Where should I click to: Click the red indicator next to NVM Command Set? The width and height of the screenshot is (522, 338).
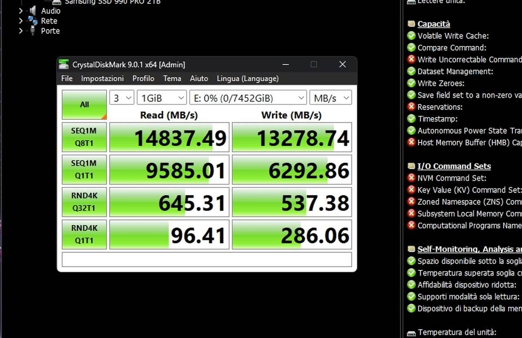[x=411, y=178]
